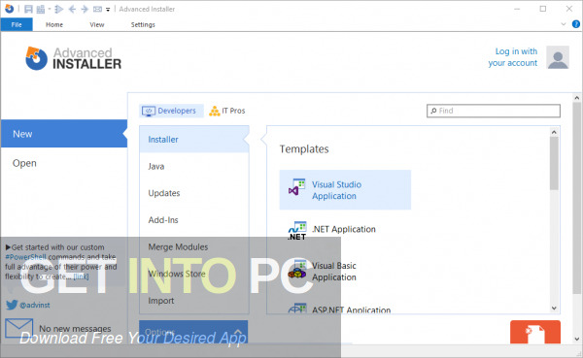Click the blue Help question mark icon
The image size is (583, 358).
[x=575, y=24]
